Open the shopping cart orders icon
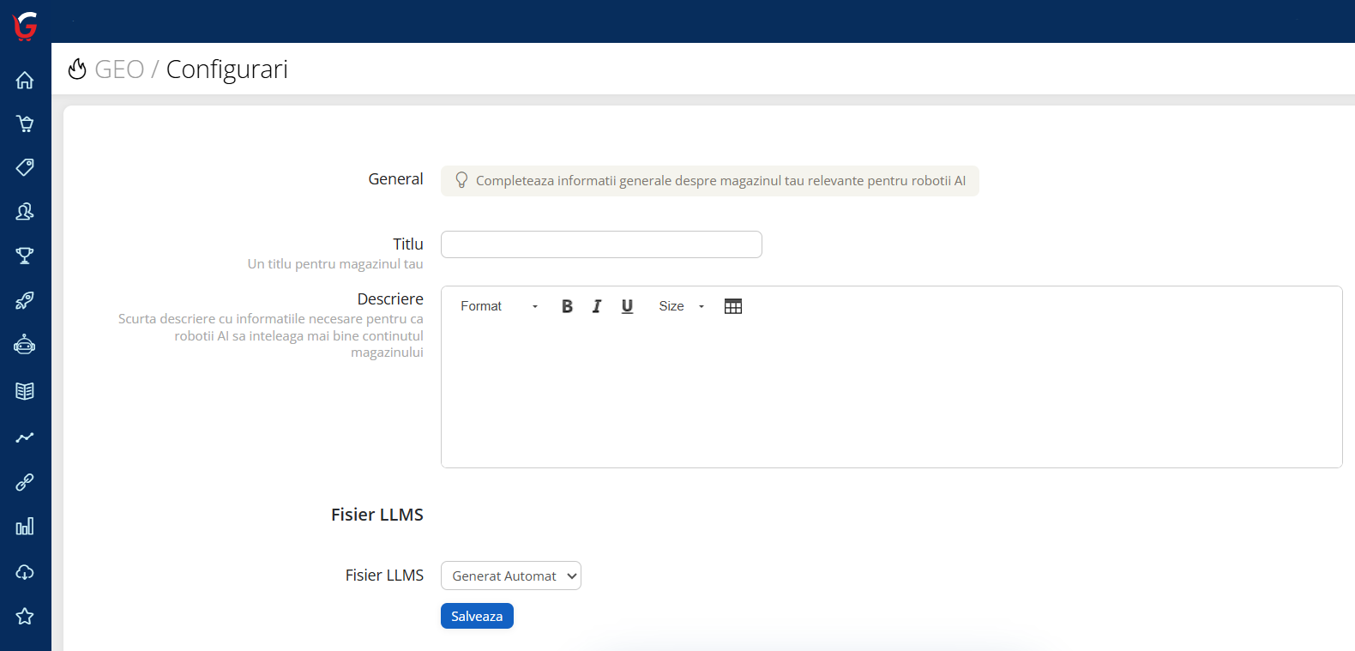Screen dimensions: 1355x651 25,124
